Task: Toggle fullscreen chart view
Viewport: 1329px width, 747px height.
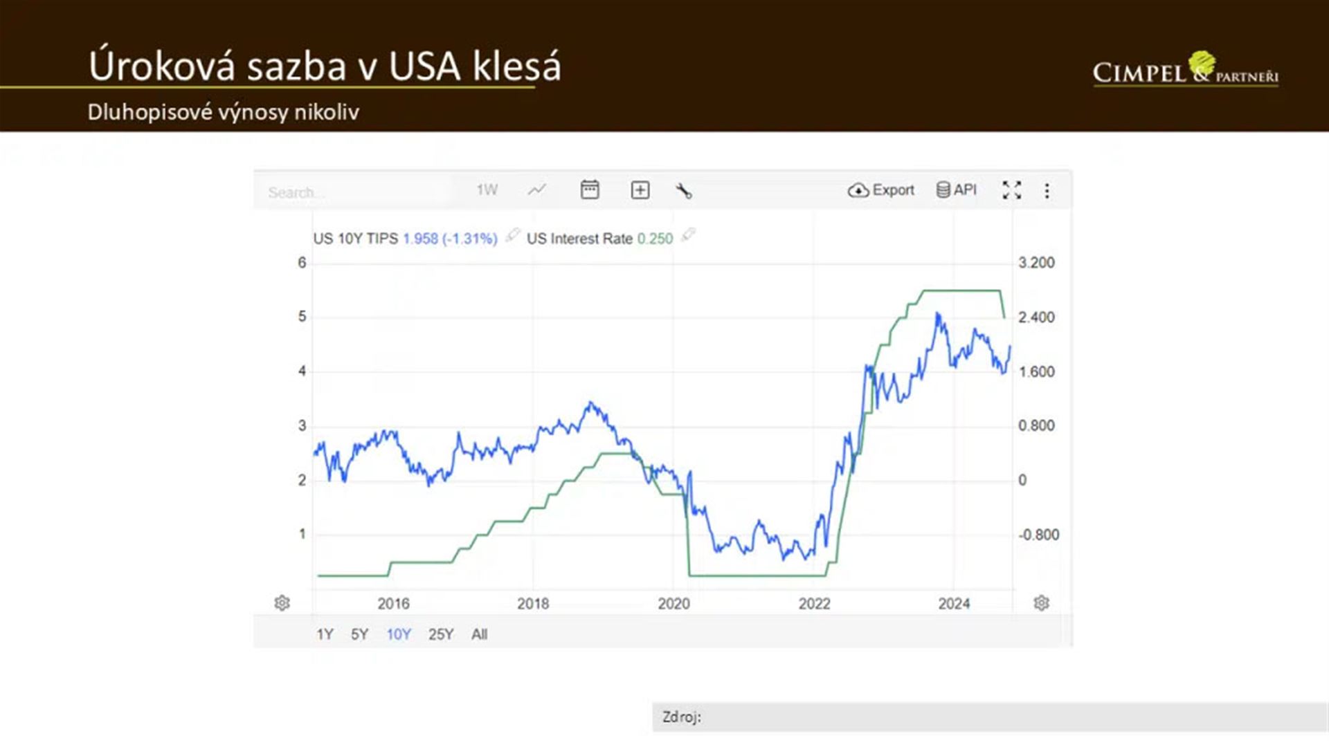Action: [x=1011, y=190]
